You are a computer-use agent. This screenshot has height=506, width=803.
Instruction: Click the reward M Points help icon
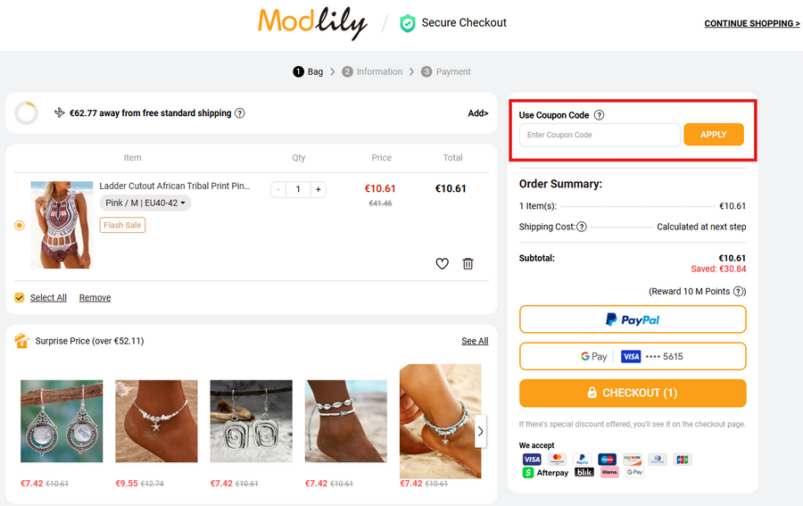tap(739, 292)
